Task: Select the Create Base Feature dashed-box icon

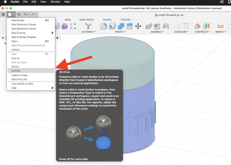Action: (x=73, y=26)
